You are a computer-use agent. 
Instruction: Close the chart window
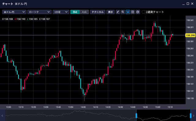pyautogui.click(x=192, y=4)
